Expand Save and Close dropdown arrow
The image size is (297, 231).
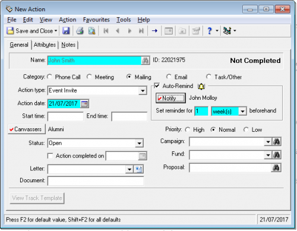(56, 31)
